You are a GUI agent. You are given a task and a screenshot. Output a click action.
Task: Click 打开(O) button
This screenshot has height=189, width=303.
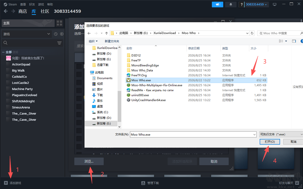click(x=270, y=141)
